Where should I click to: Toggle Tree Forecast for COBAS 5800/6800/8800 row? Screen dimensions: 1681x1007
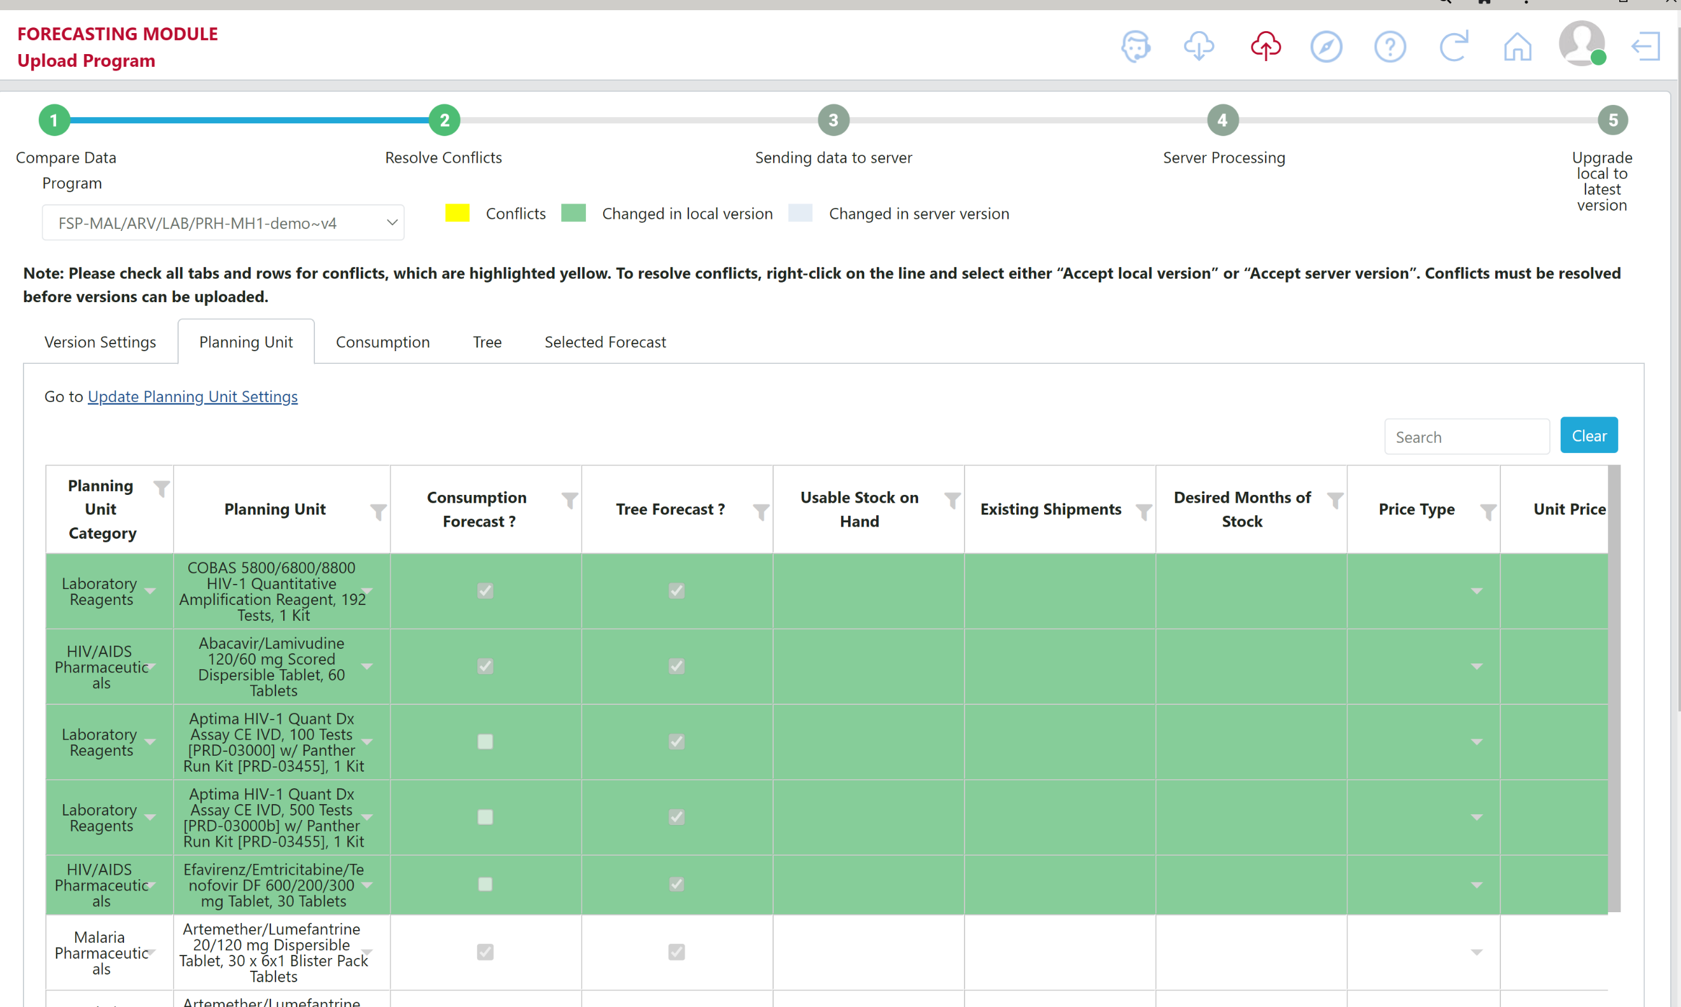point(676,591)
